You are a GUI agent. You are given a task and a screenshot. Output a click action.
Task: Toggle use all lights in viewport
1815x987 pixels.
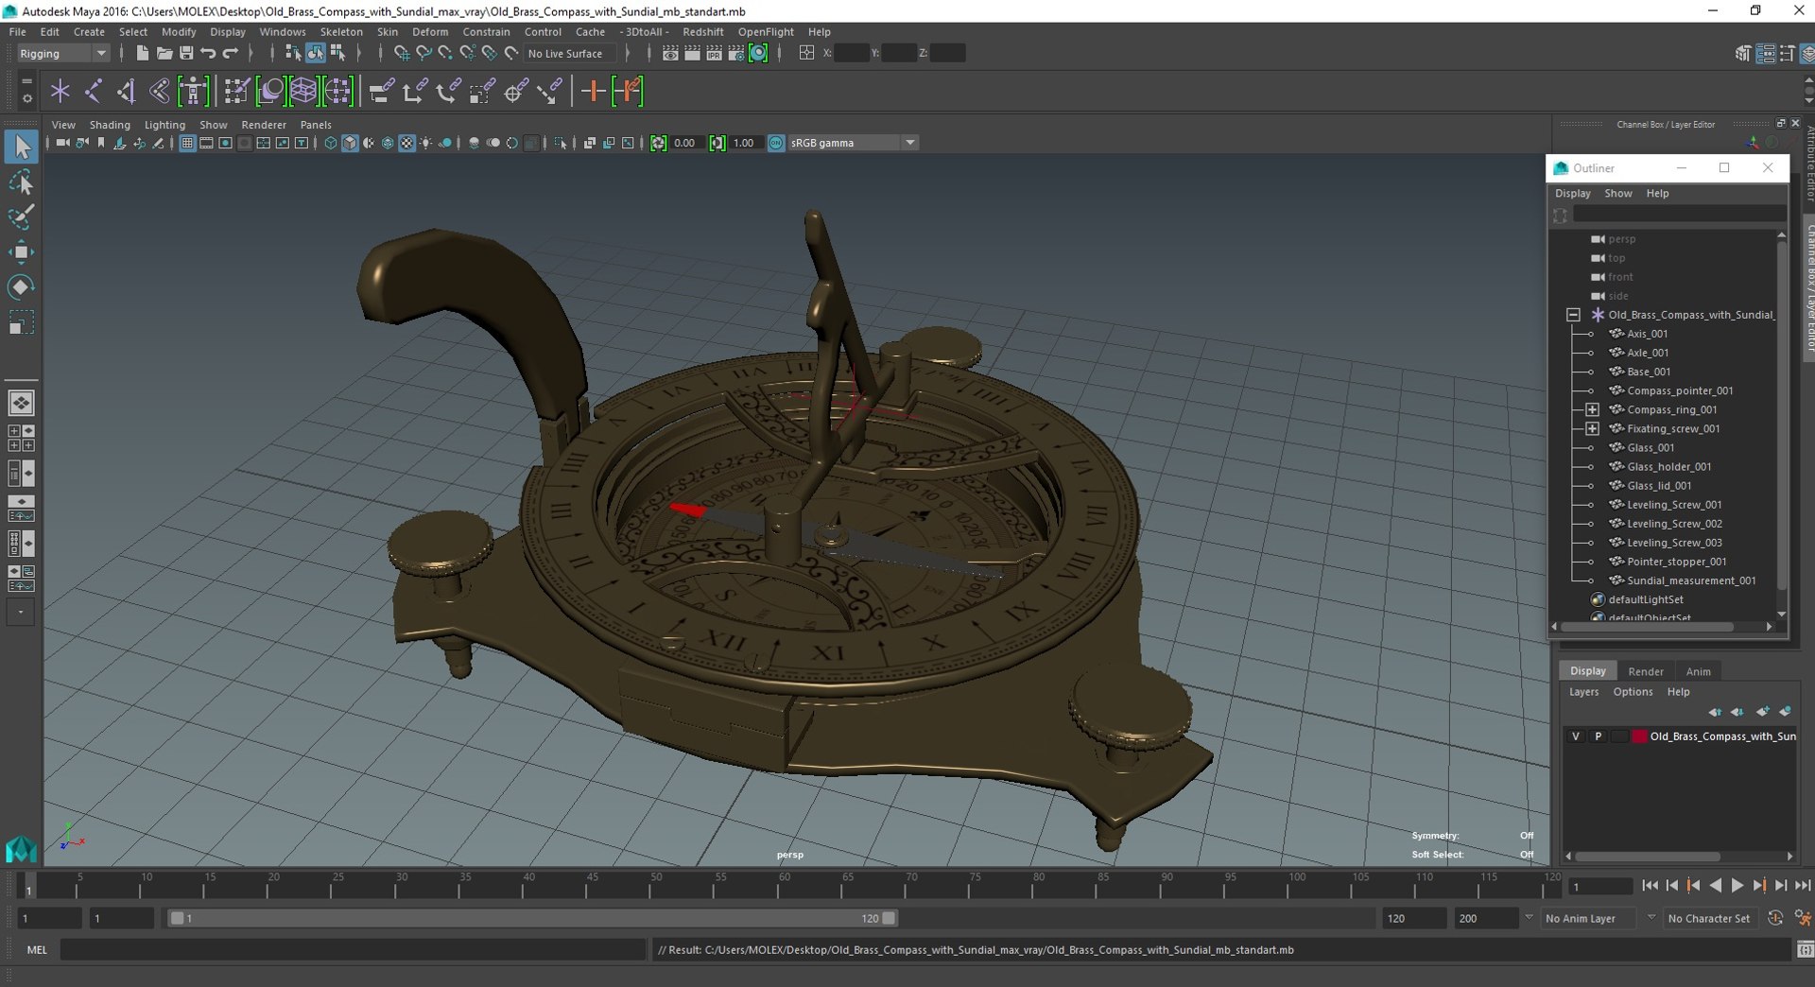(426, 143)
